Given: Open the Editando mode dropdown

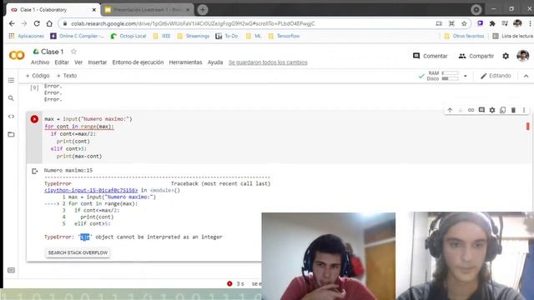Looking at the screenshot, I should click(496, 76).
